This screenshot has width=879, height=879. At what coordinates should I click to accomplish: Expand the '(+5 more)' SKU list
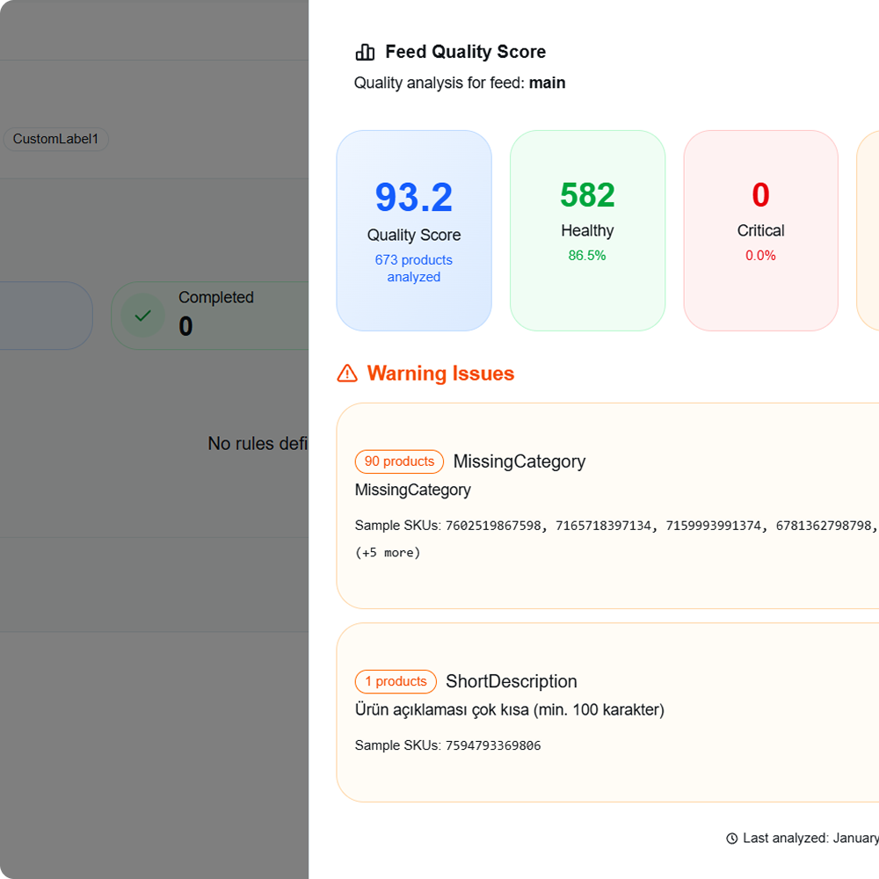point(388,553)
